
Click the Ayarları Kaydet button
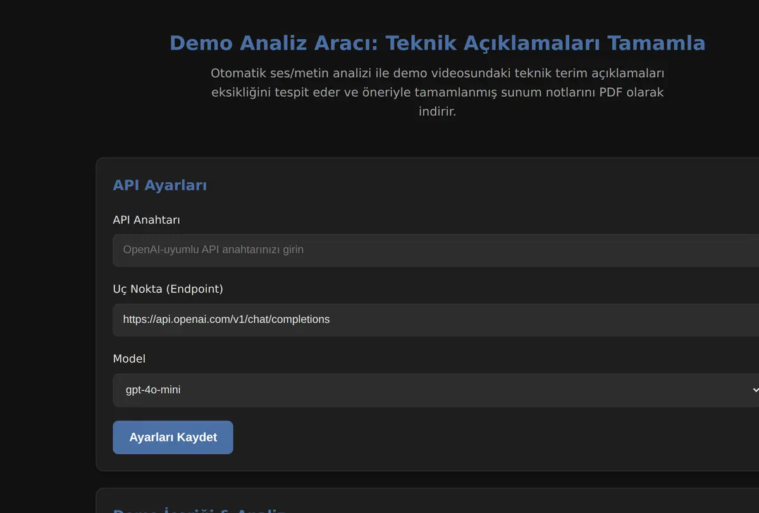pyautogui.click(x=173, y=437)
